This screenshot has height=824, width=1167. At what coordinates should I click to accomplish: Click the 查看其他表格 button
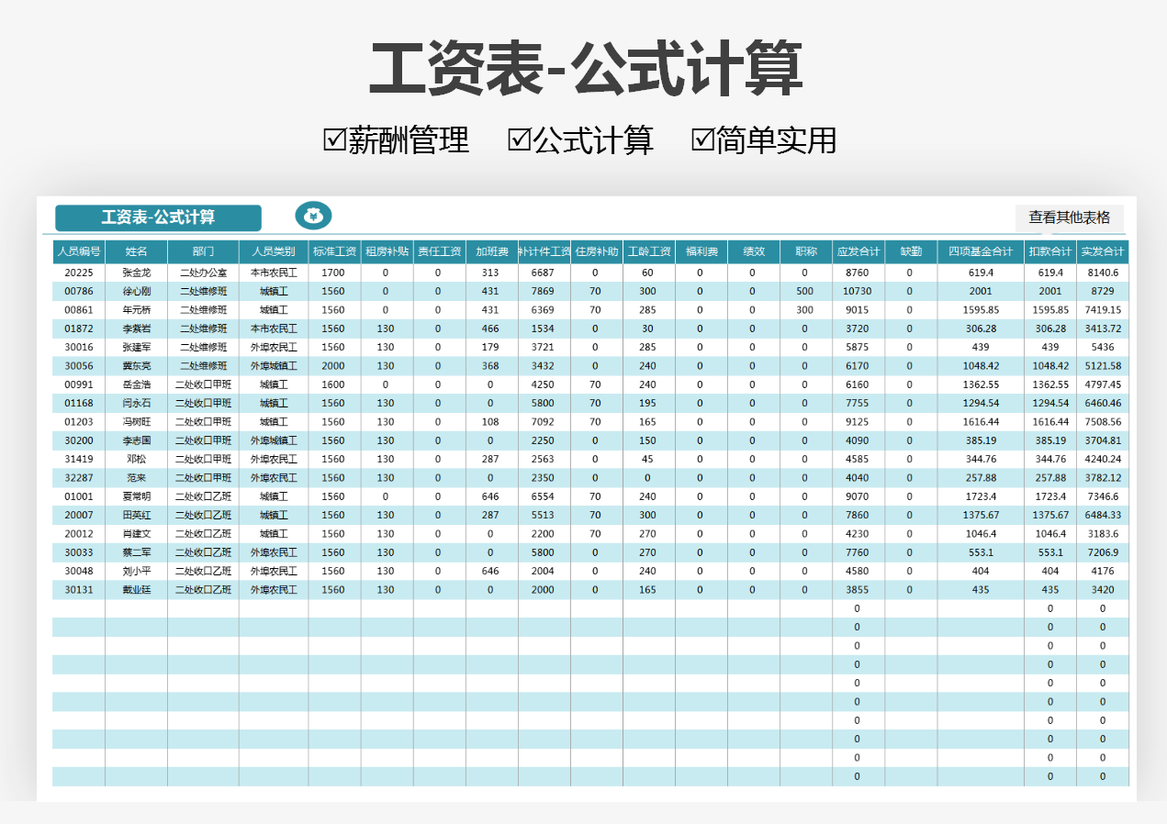point(1070,217)
